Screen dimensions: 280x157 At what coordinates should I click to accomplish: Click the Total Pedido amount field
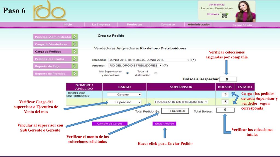tap(175, 111)
